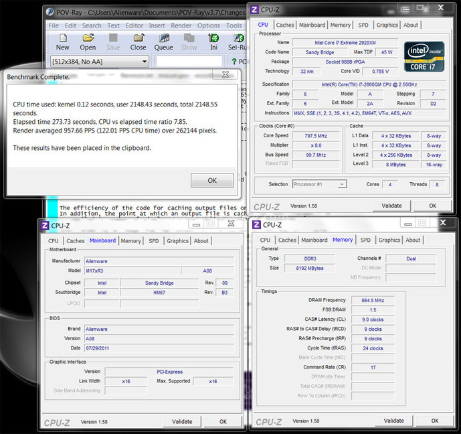
Task: Click the CPU-Z Z icon in the top-right window
Action: [254, 9]
